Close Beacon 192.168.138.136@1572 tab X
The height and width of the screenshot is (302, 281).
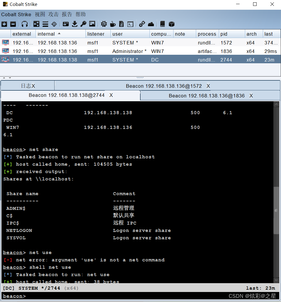pyautogui.click(x=208, y=86)
